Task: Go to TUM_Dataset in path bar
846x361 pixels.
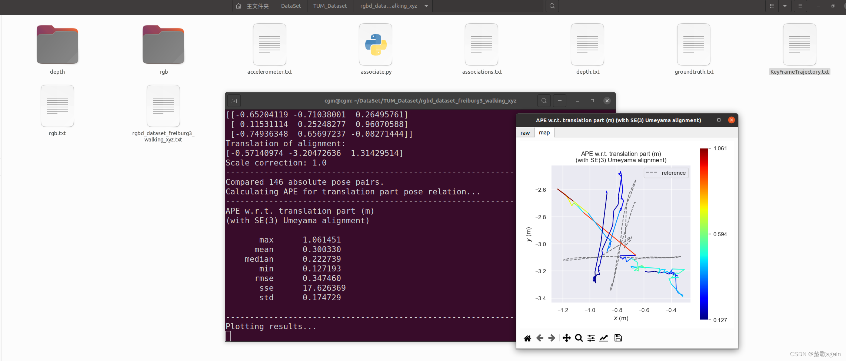Action: coord(330,6)
